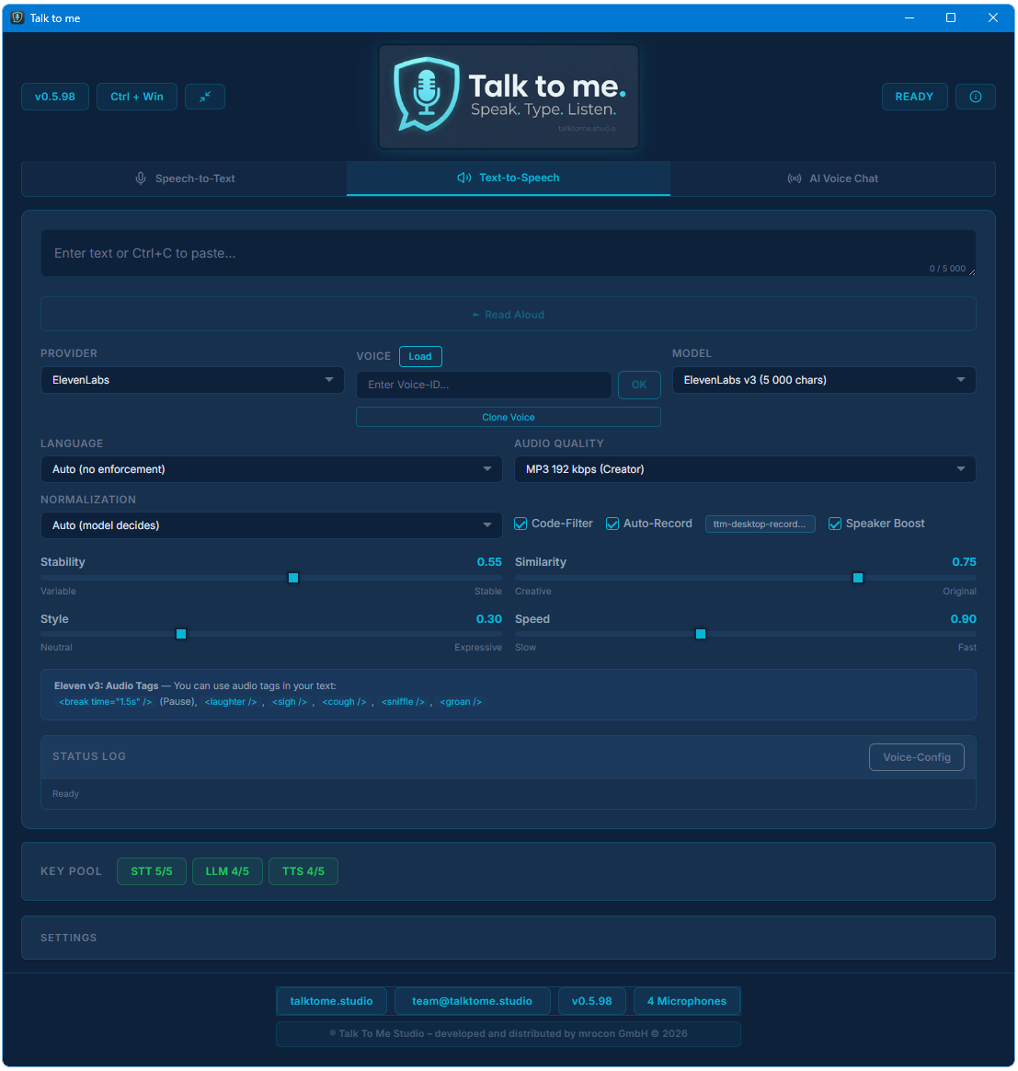Image resolution: width=1018 pixels, height=1071 pixels.
Task: Click the compact mode arrows icon
Action: (205, 97)
